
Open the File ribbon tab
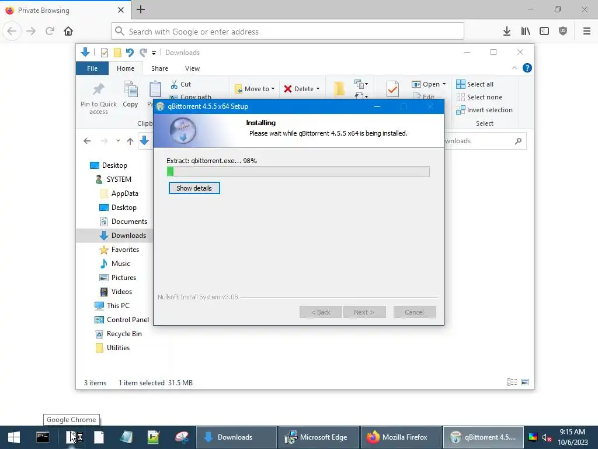92,68
